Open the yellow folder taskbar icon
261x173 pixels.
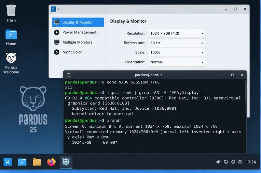click(x=37, y=162)
